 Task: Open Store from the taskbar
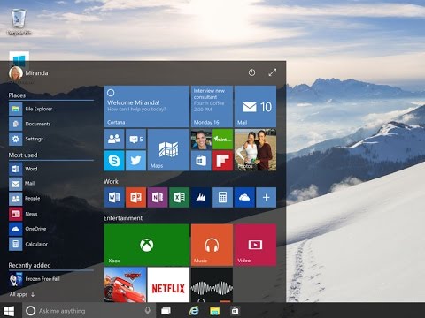click(236, 311)
